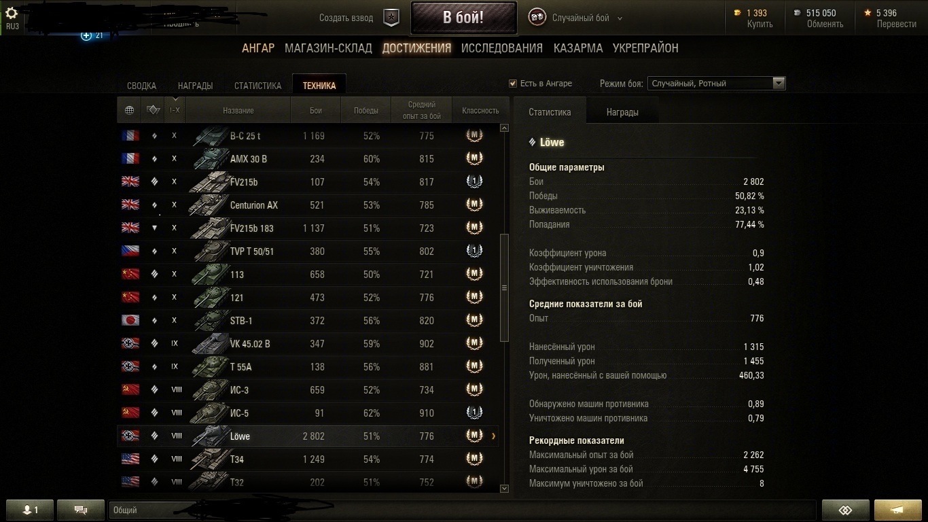Switch to the Статистика tab
This screenshot has width=928, height=522.
tap(257, 86)
